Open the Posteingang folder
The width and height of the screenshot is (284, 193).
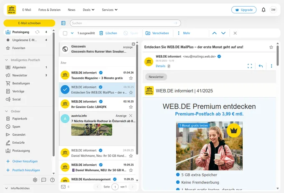tap(28, 32)
